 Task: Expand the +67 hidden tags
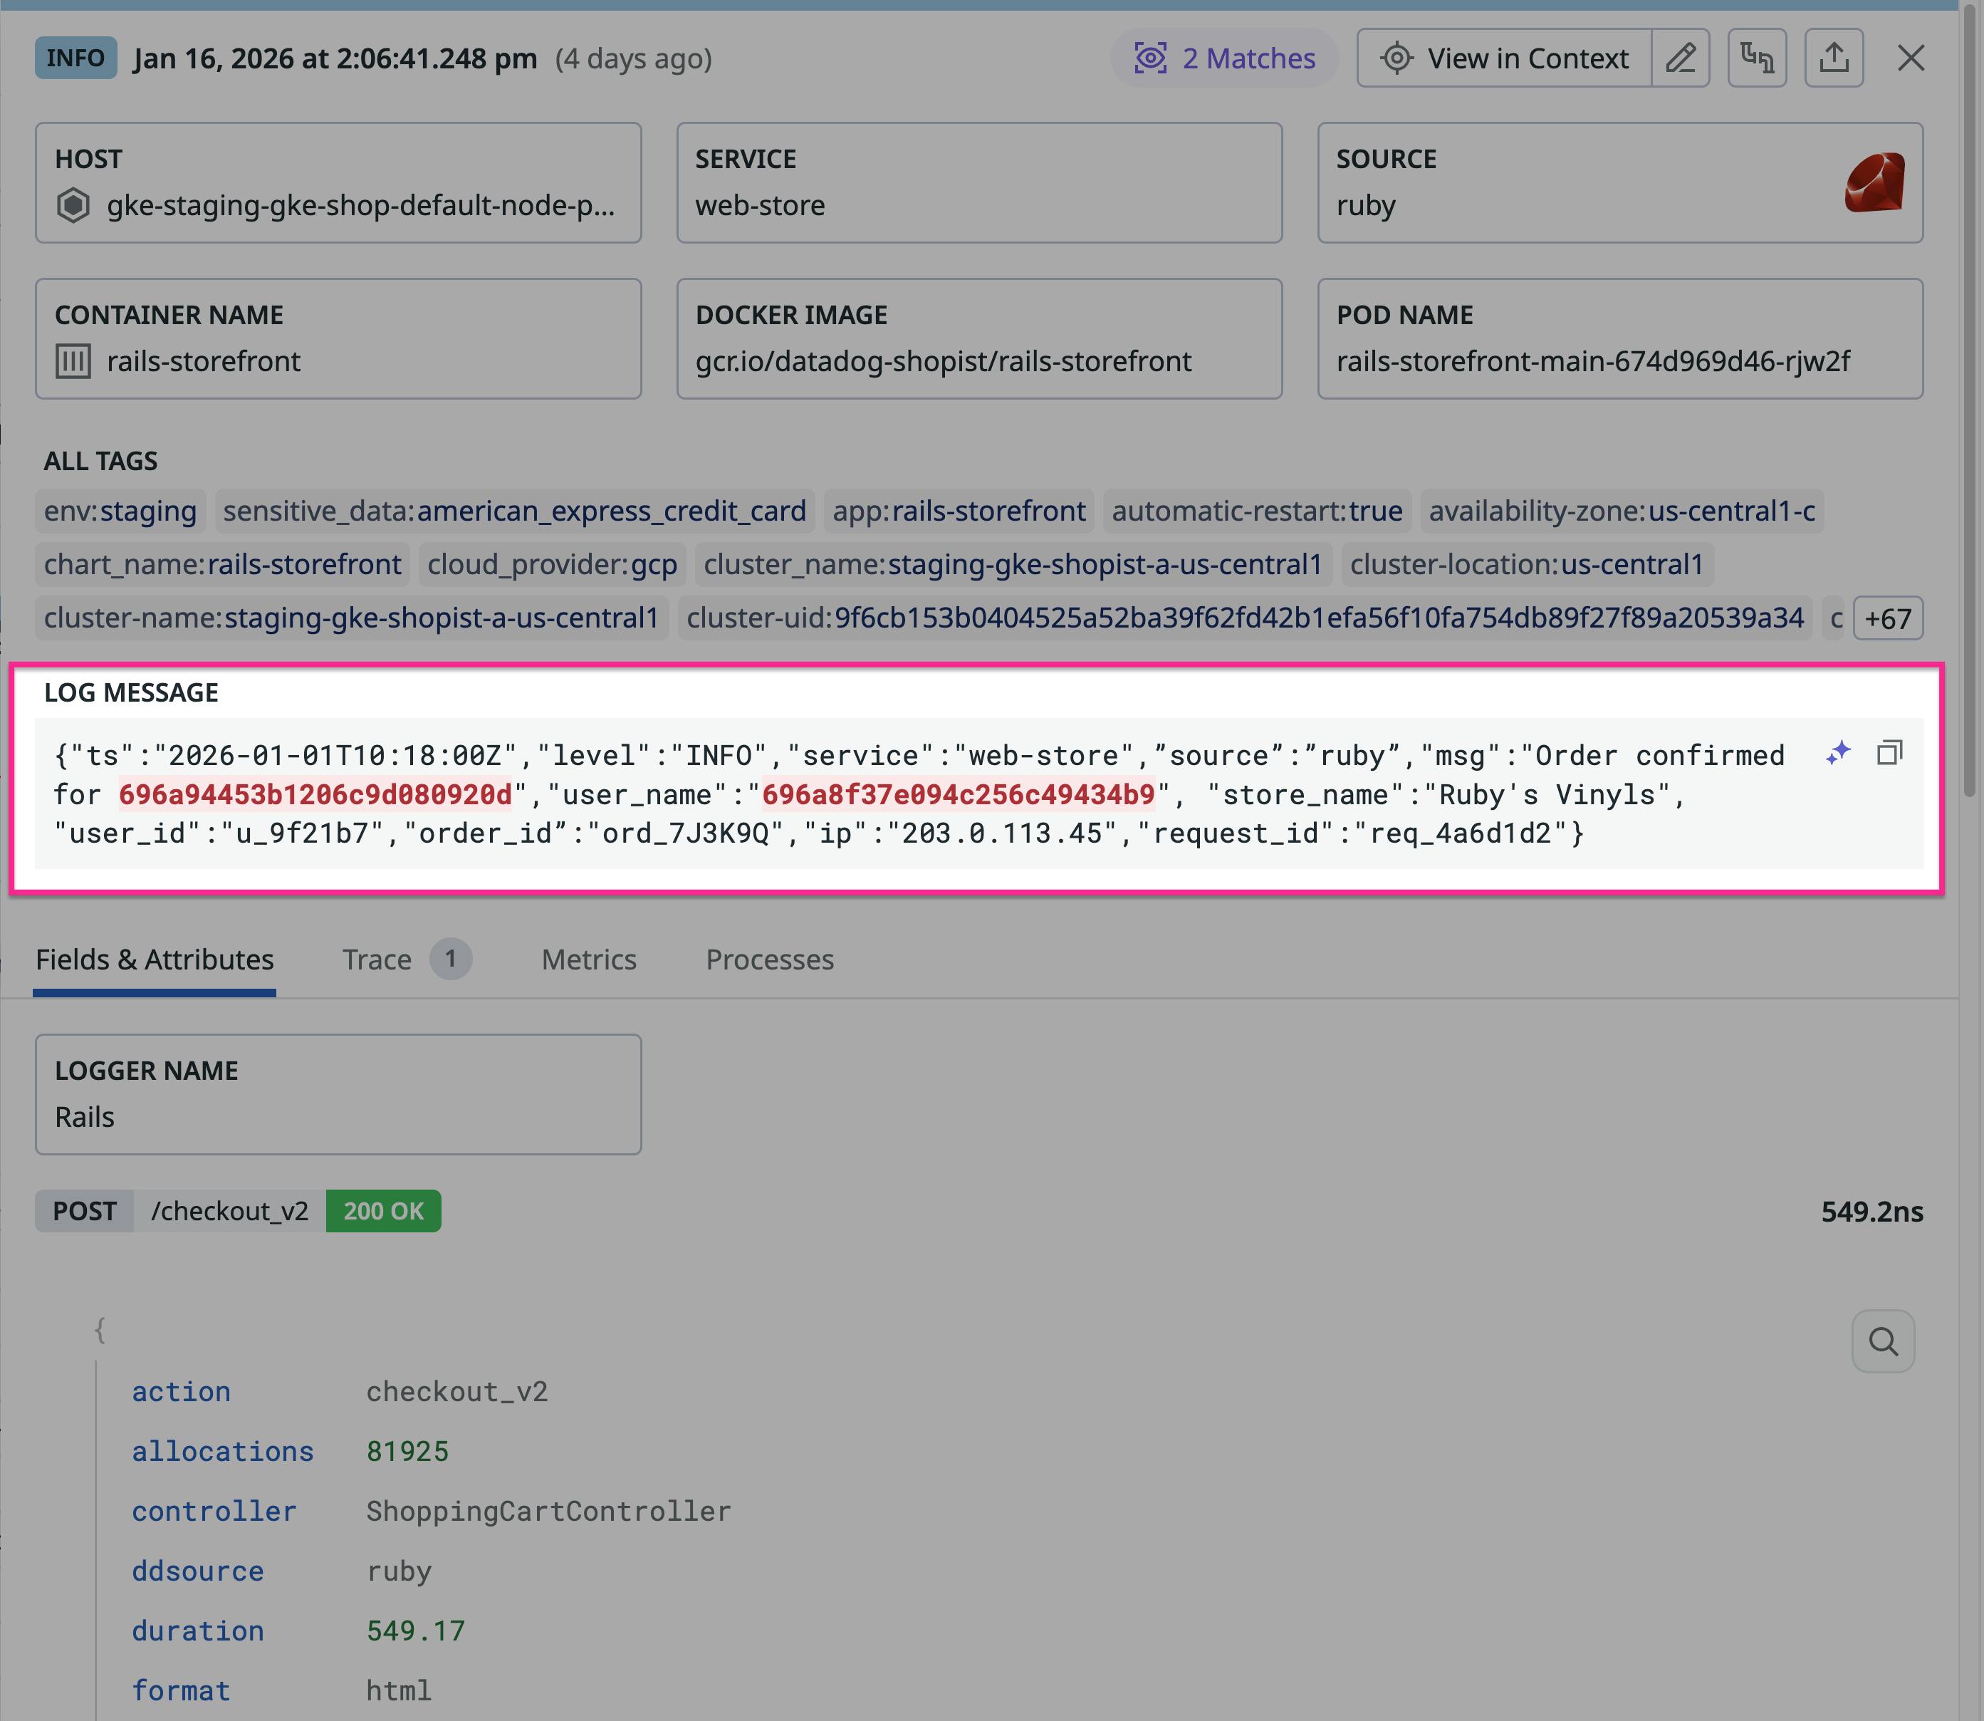coord(1886,618)
